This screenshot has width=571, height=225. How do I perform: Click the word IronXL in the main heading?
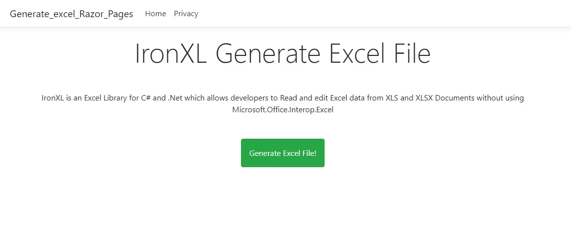(171, 53)
